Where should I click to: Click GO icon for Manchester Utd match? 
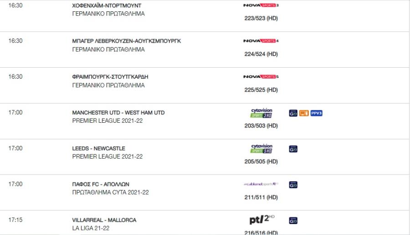coord(293,113)
